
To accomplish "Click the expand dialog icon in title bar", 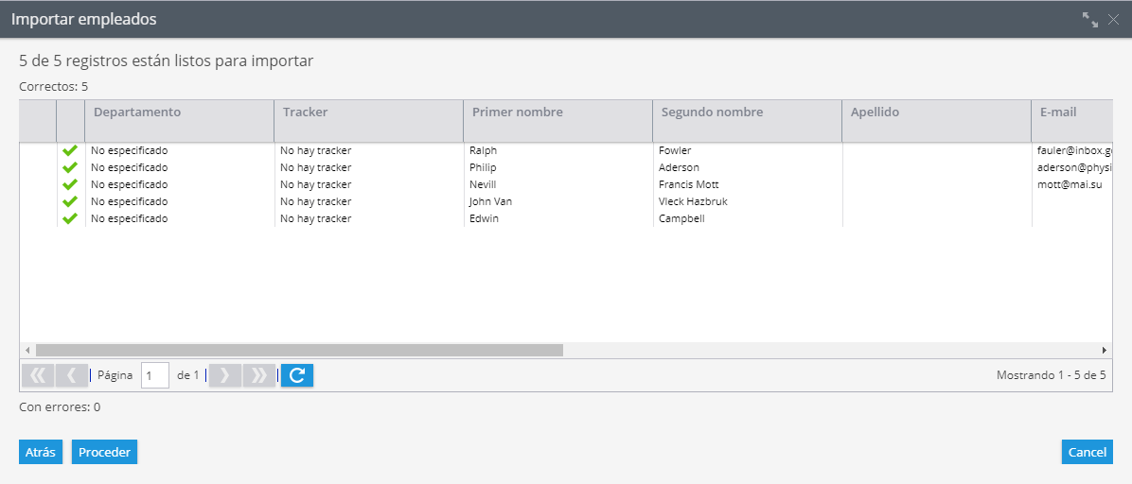I will point(1090,20).
